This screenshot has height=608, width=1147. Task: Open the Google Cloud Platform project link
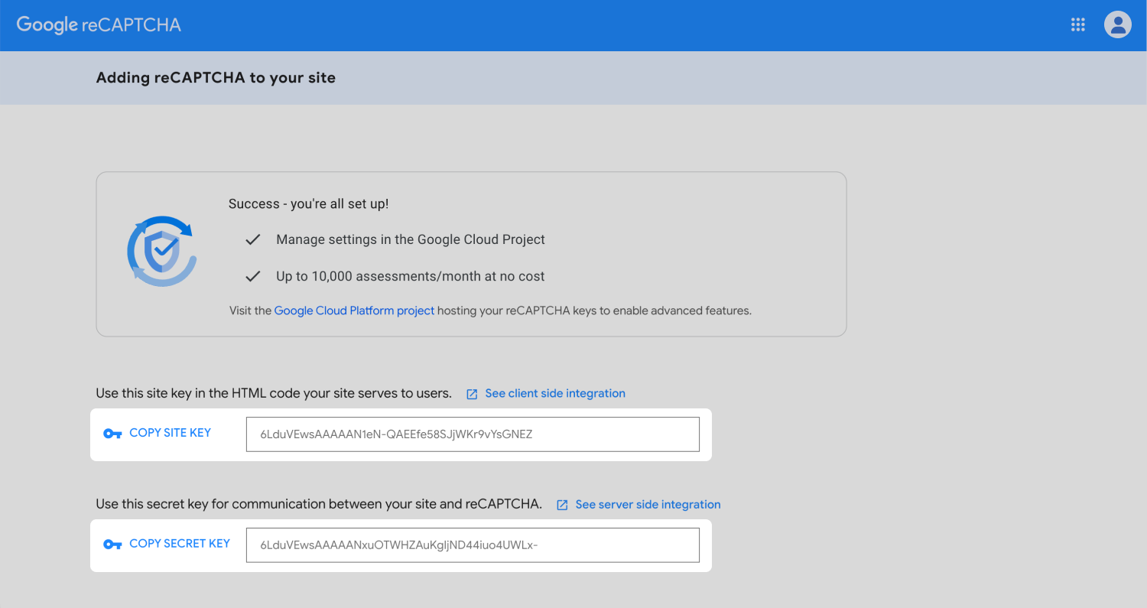tap(354, 311)
